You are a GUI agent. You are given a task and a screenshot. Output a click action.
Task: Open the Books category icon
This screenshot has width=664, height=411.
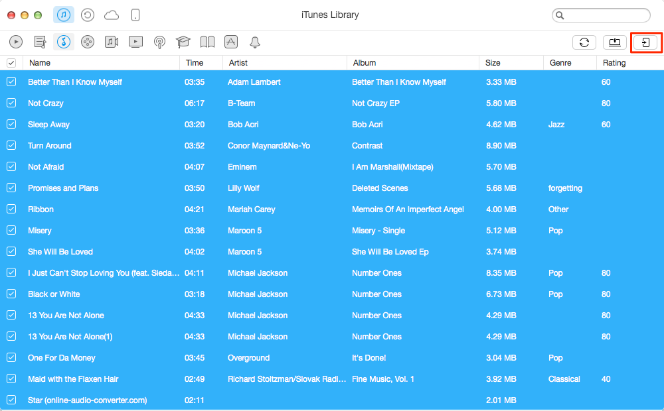(x=207, y=42)
